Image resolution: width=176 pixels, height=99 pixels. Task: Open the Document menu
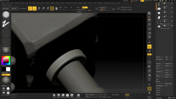click(17, 3)
